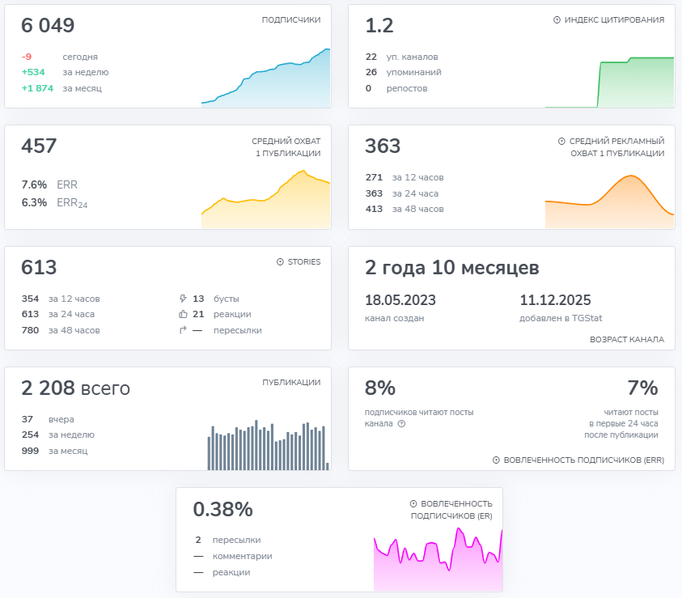
Task: Click the ВОВЛЕЧЕННОСТЬ ПОДПИСЧИКОВ (ERR) info icon
Action: (495, 460)
